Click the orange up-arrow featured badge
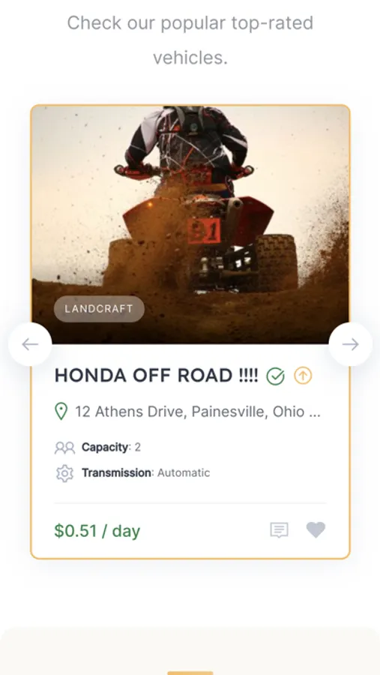The height and width of the screenshot is (675, 380). click(303, 376)
